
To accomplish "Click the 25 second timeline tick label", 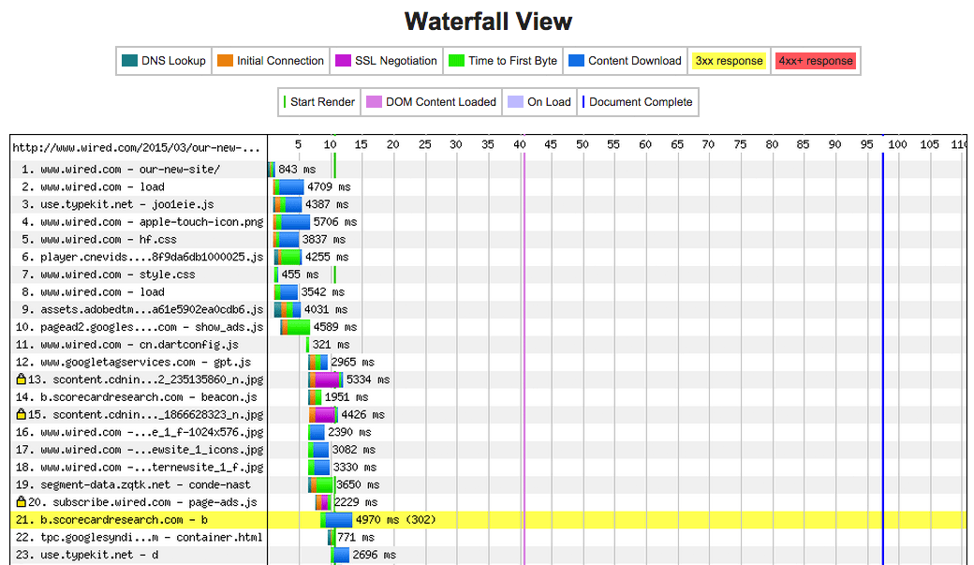I will (424, 145).
